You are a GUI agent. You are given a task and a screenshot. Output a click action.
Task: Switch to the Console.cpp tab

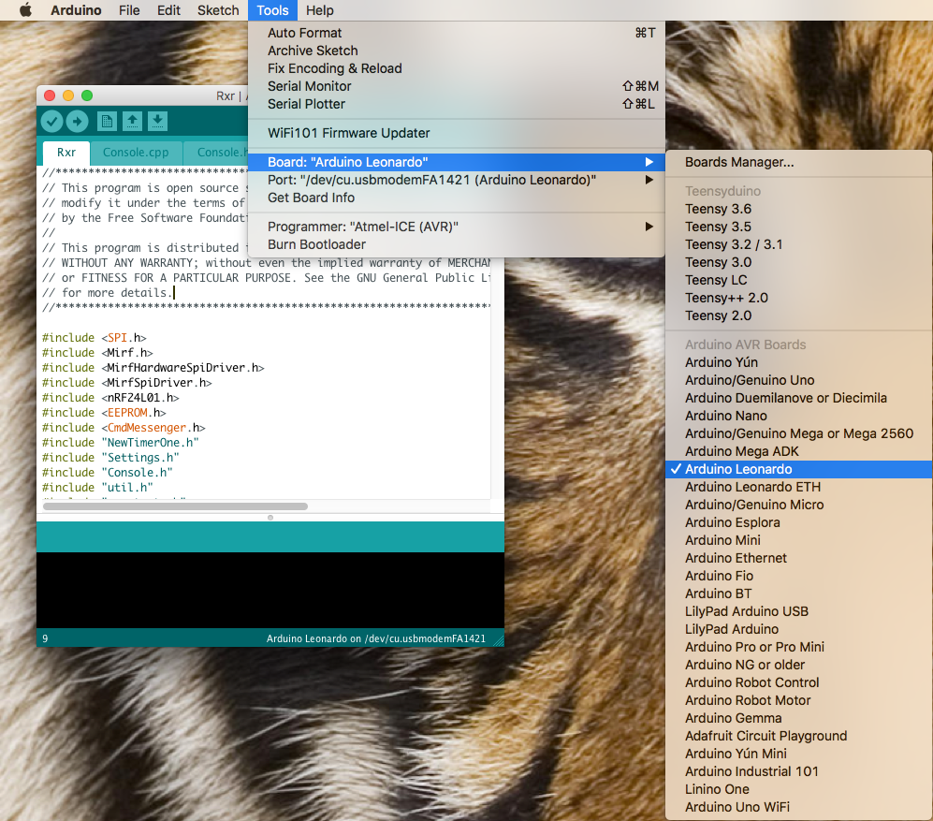[x=136, y=153]
